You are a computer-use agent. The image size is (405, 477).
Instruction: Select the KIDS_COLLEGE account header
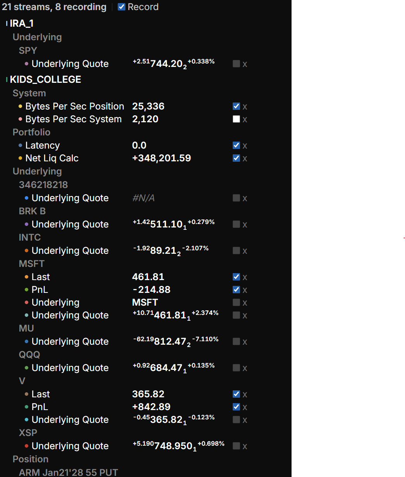click(x=45, y=80)
